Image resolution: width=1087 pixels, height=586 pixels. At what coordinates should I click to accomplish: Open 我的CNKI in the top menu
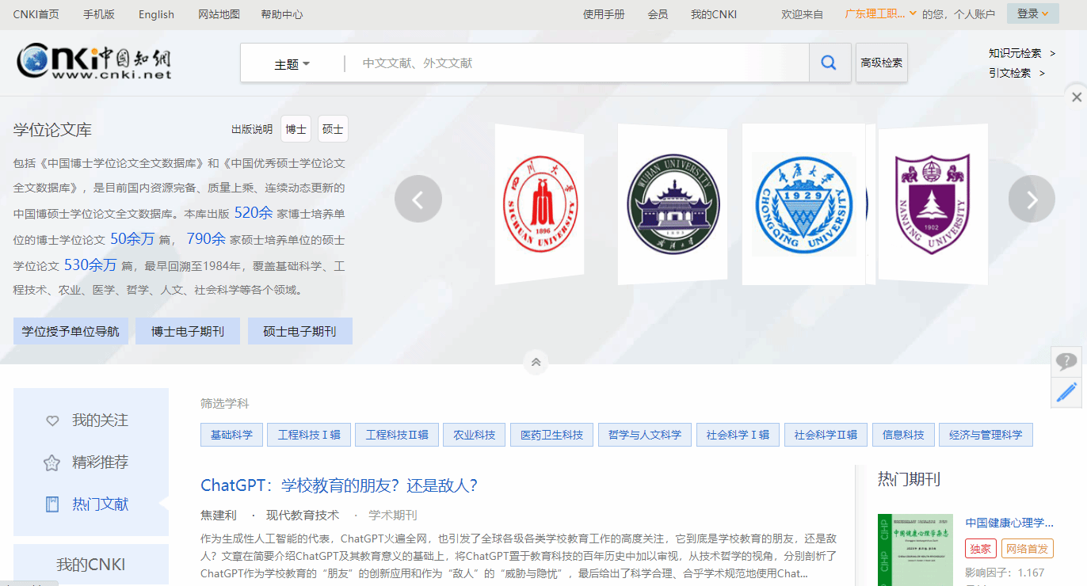(714, 14)
